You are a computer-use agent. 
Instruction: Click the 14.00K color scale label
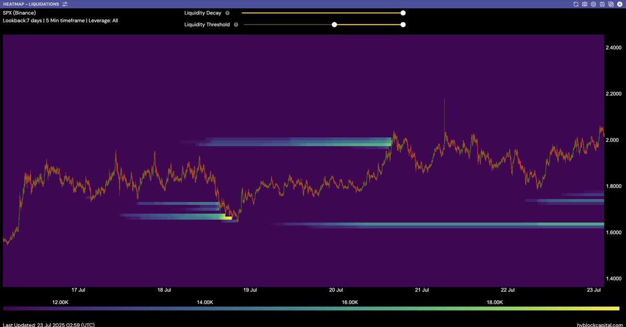tap(205, 302)
